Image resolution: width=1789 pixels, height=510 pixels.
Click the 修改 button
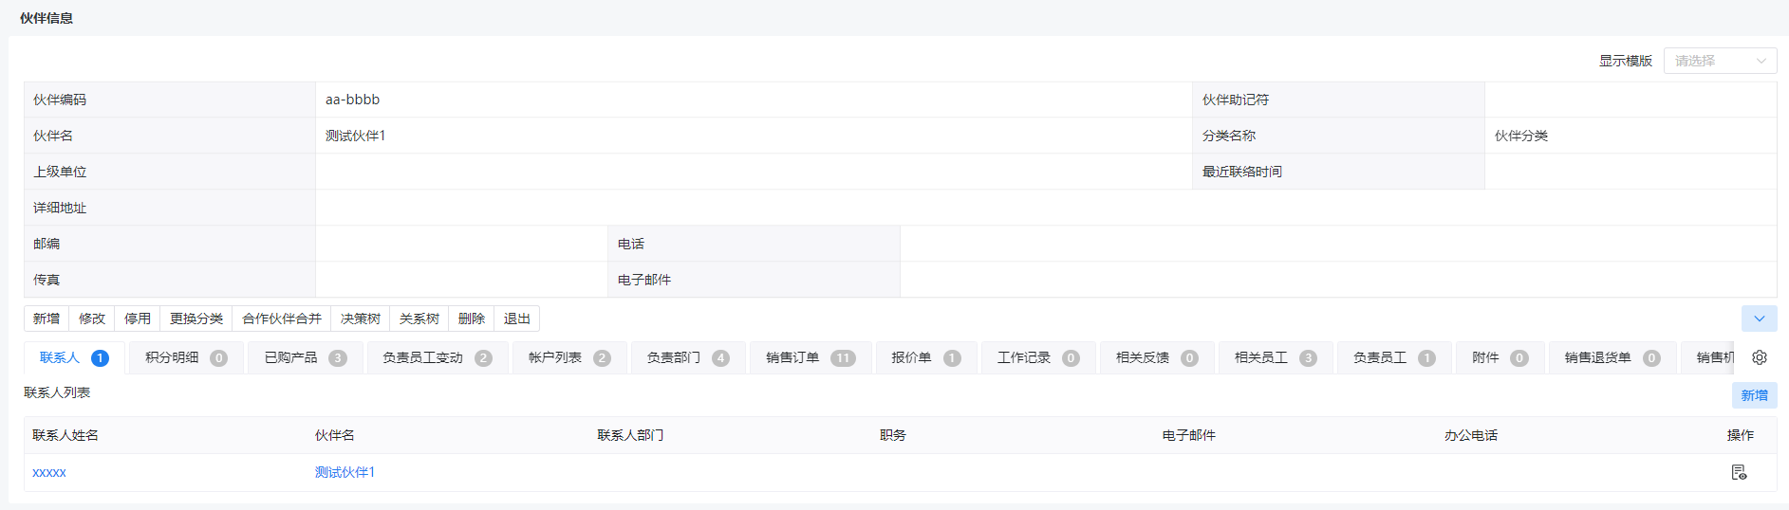click(92, 319)
